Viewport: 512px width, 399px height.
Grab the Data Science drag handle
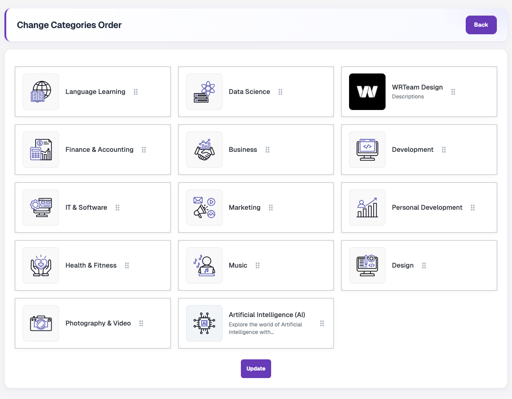280,92
